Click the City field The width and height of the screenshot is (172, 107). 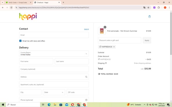(x=30, y=92)
